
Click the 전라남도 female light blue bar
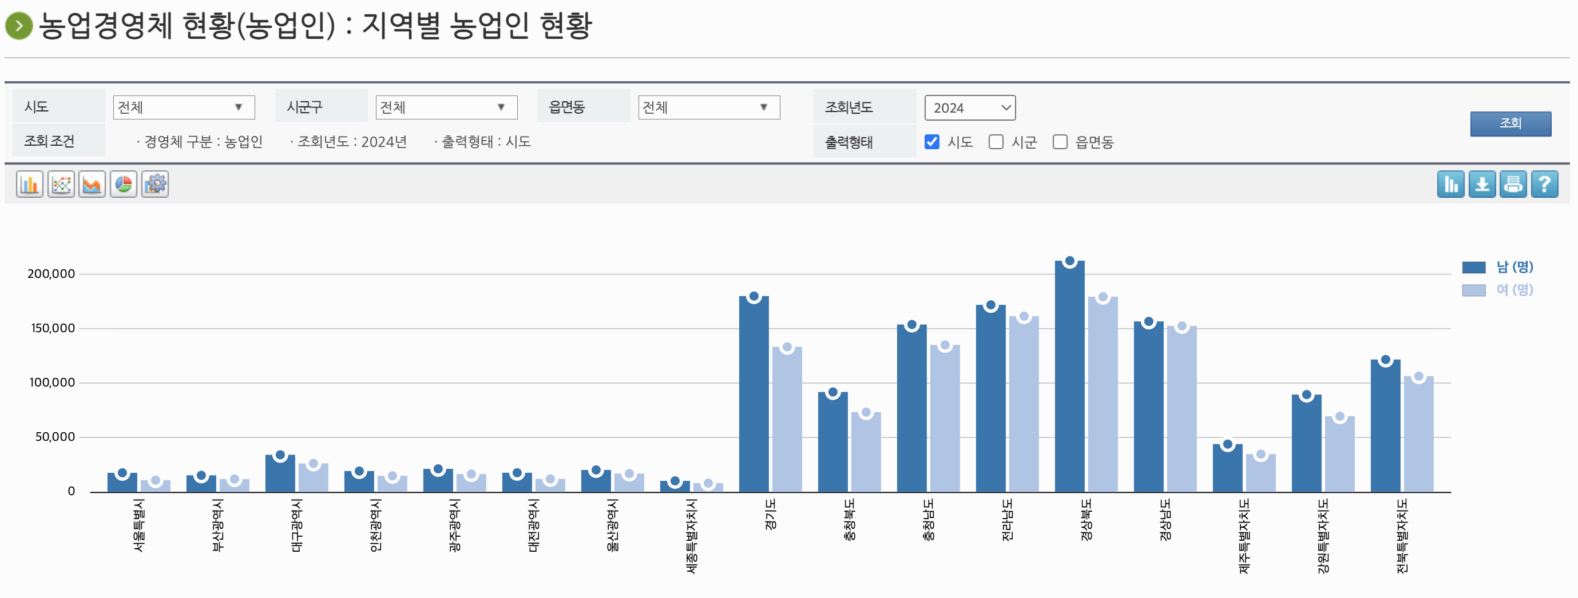(x=1024, y=404)
